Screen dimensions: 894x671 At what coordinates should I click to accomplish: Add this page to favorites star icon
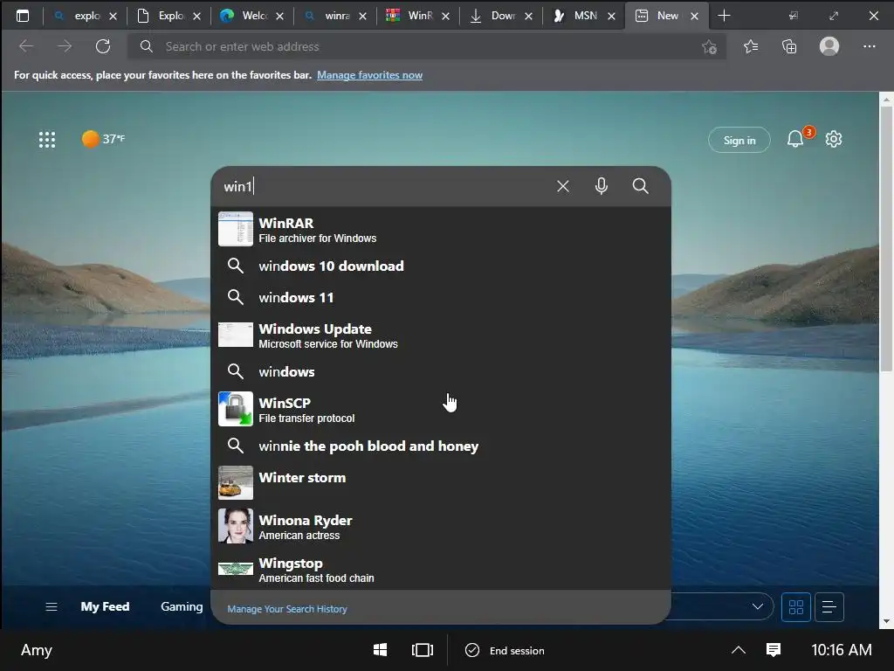tap(709, 47)
